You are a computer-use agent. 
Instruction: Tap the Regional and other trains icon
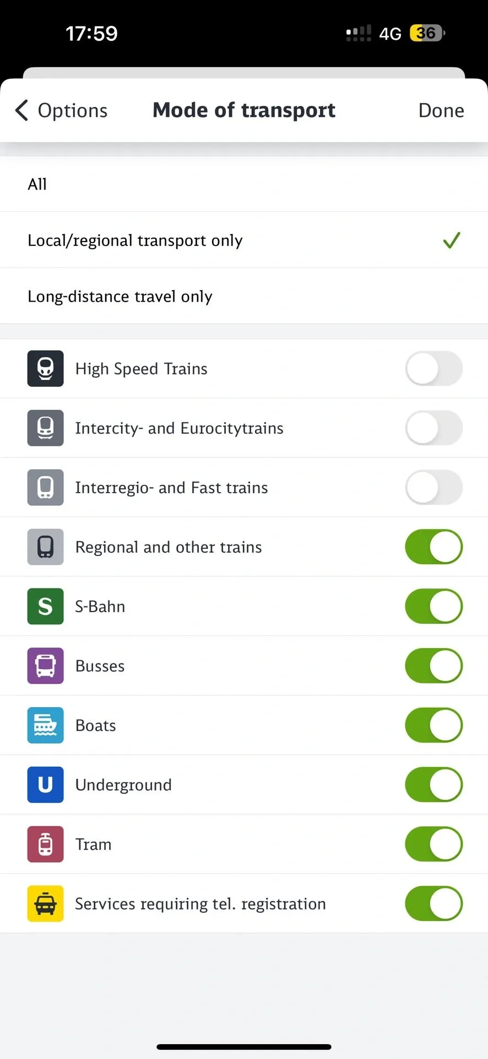[x=46, y=547]
